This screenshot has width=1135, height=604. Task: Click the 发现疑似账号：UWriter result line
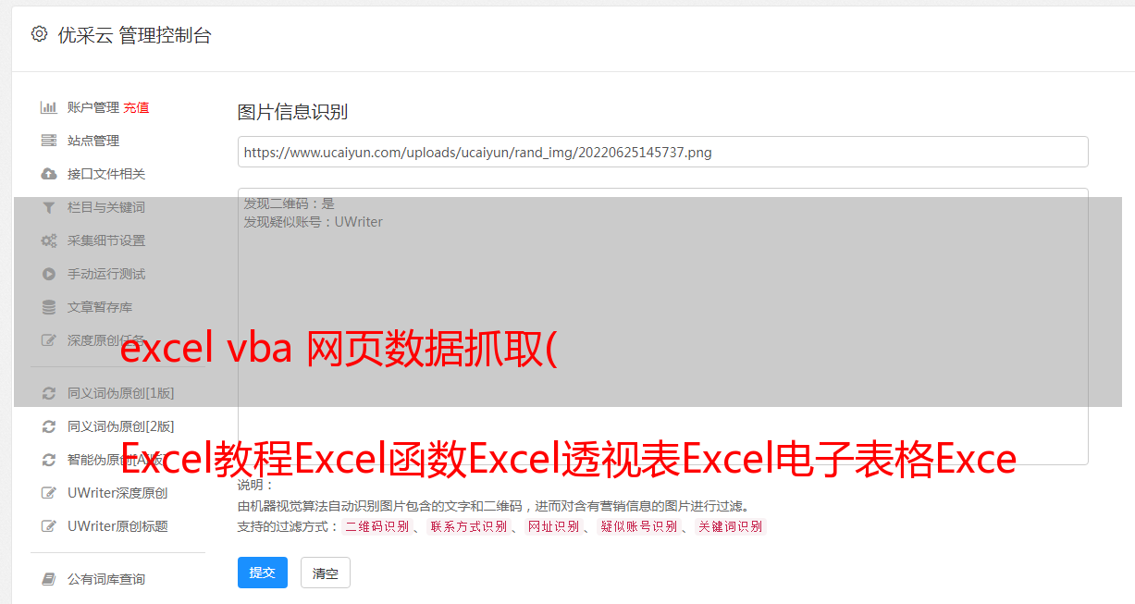coord(313,222)
